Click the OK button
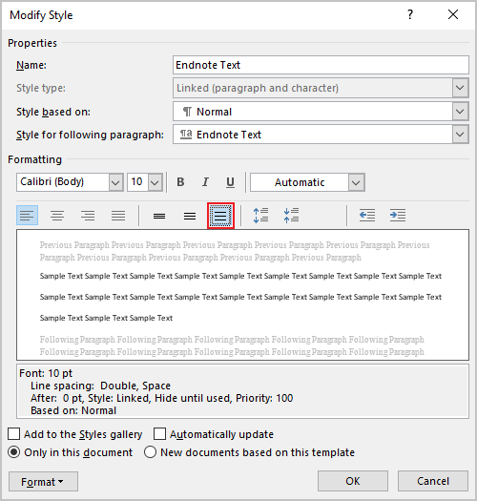 [353, 481]
